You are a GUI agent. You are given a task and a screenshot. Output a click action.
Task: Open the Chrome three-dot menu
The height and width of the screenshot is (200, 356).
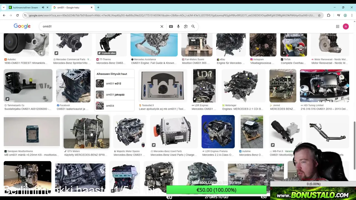(352, 15)
